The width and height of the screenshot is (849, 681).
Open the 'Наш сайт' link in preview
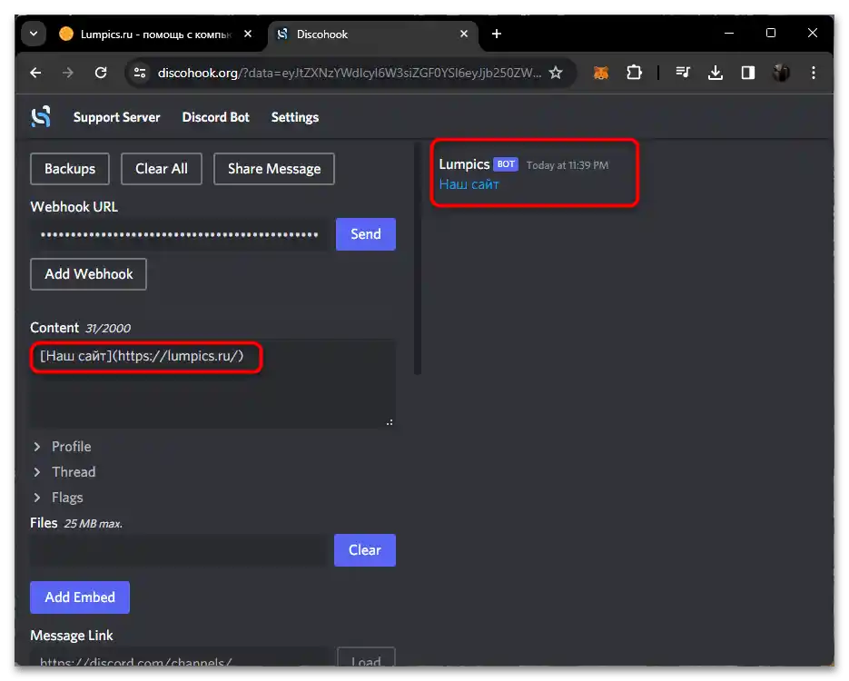pyautogui.click(x=469, y=184)
